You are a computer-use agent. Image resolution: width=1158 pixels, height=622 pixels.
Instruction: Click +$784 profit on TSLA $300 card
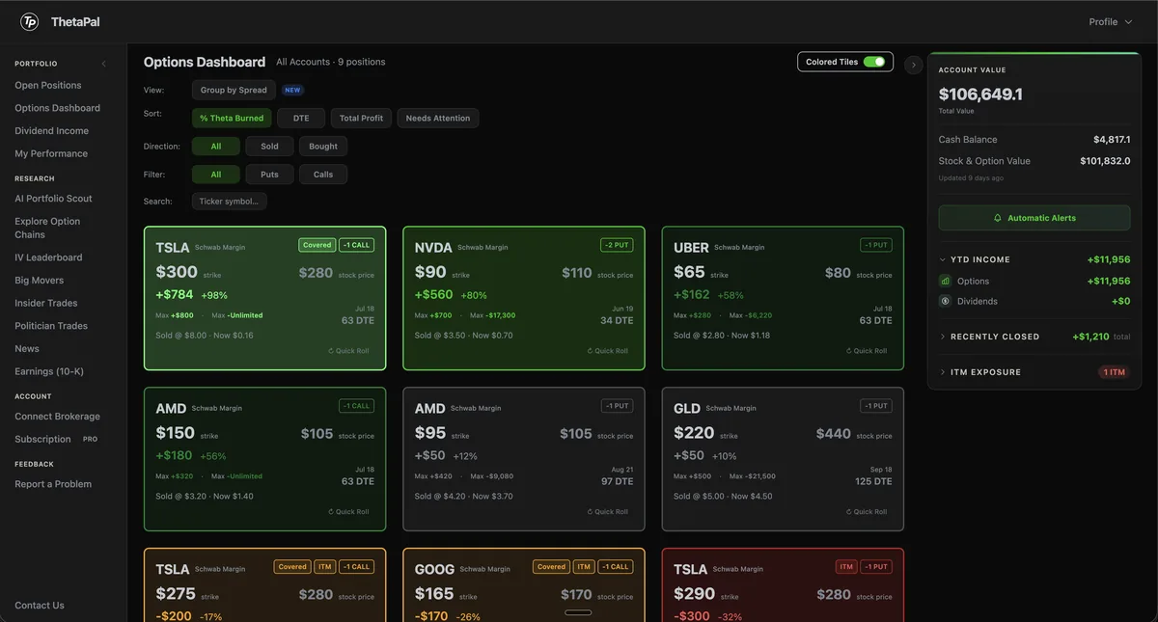(175, 294)
